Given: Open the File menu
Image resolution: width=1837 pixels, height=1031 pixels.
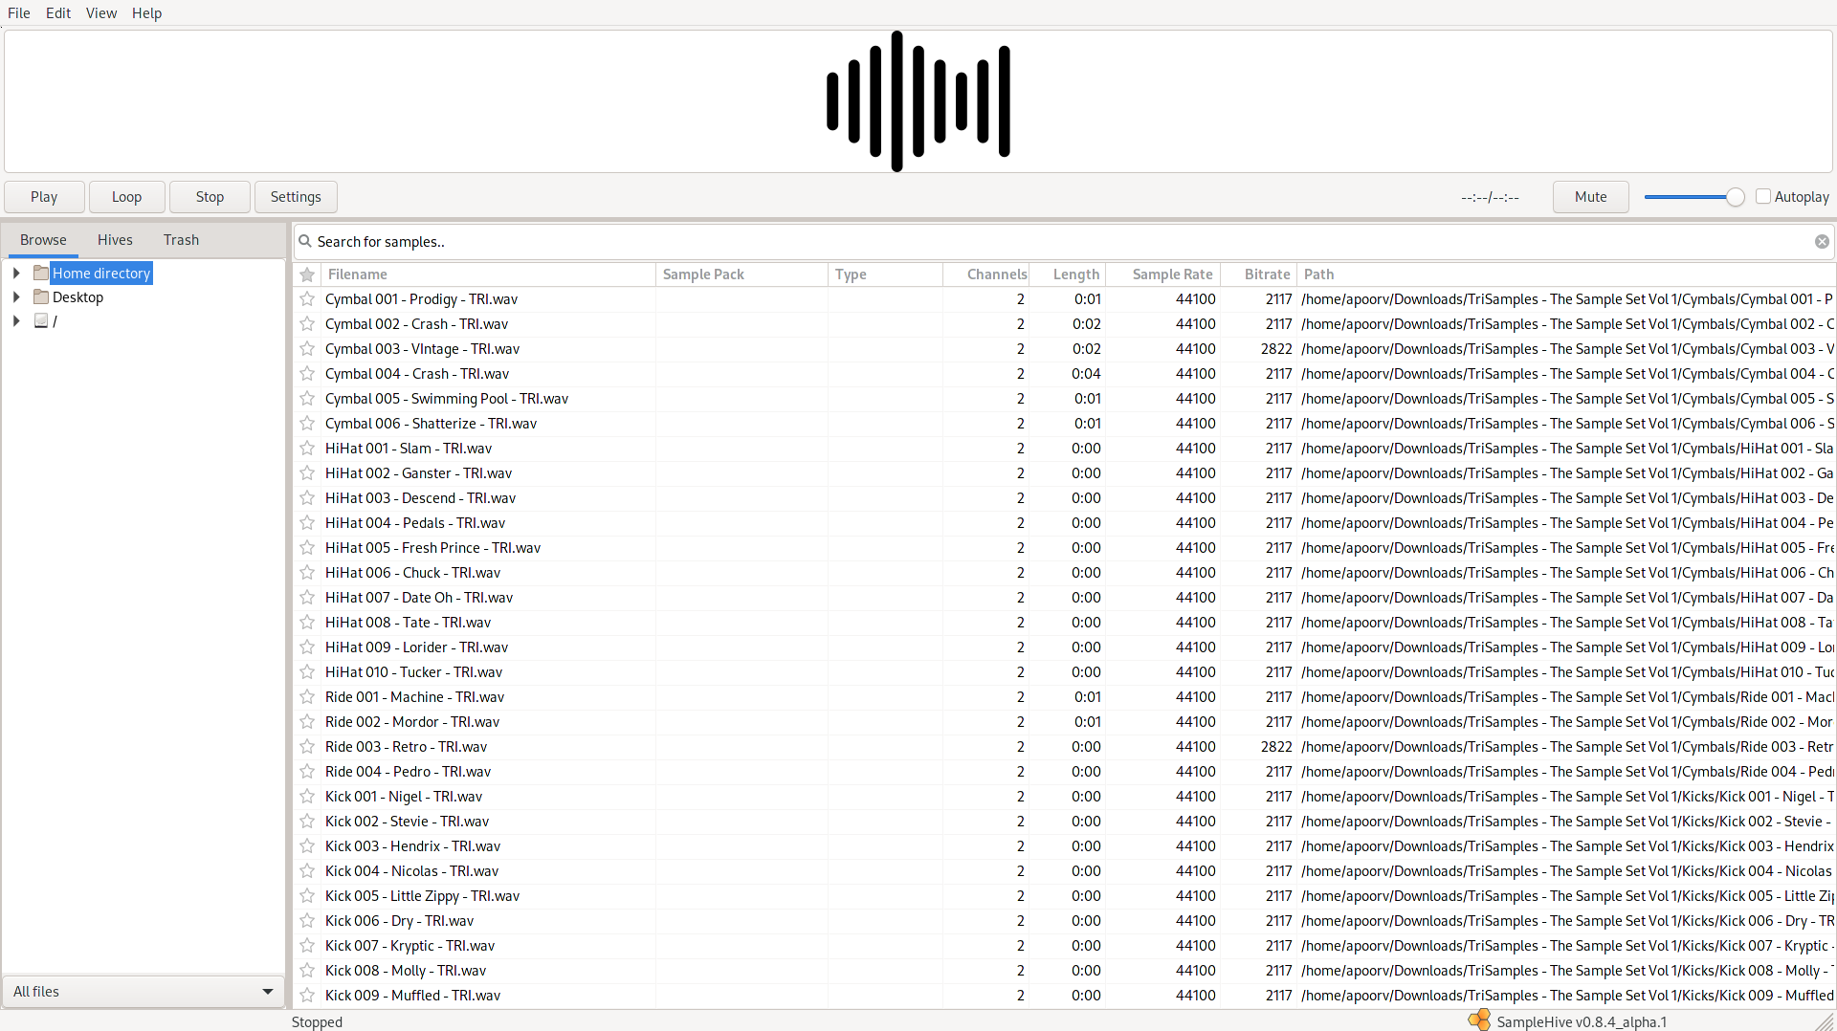Looking at the screenshot, I should (x=18, y=12).
